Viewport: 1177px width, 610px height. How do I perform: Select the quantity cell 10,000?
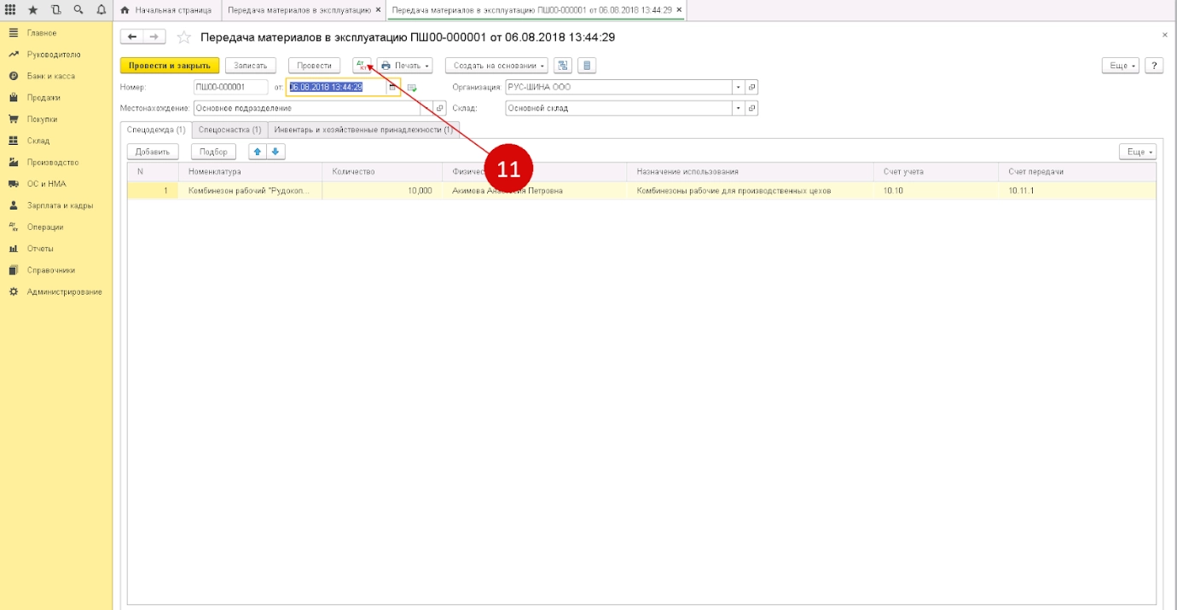tap(382, 191)
